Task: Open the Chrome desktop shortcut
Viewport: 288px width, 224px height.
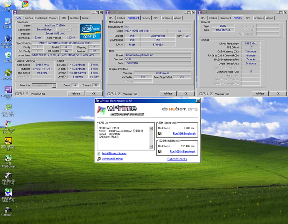Action: pyautogui.click(x=25, y=4)
